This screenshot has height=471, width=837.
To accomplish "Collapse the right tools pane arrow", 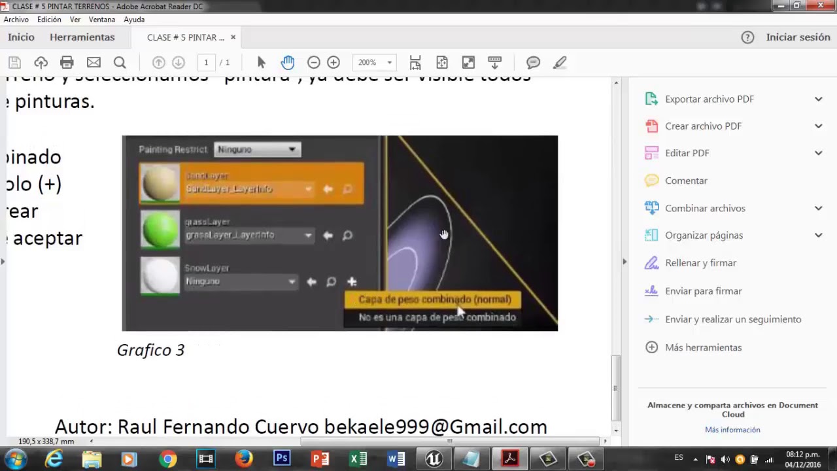I will click(x=624, y=262).
